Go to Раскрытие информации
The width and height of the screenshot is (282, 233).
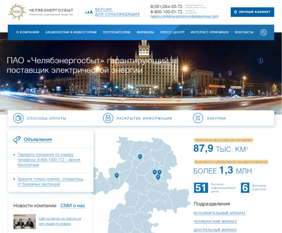[x=144, y=118]
